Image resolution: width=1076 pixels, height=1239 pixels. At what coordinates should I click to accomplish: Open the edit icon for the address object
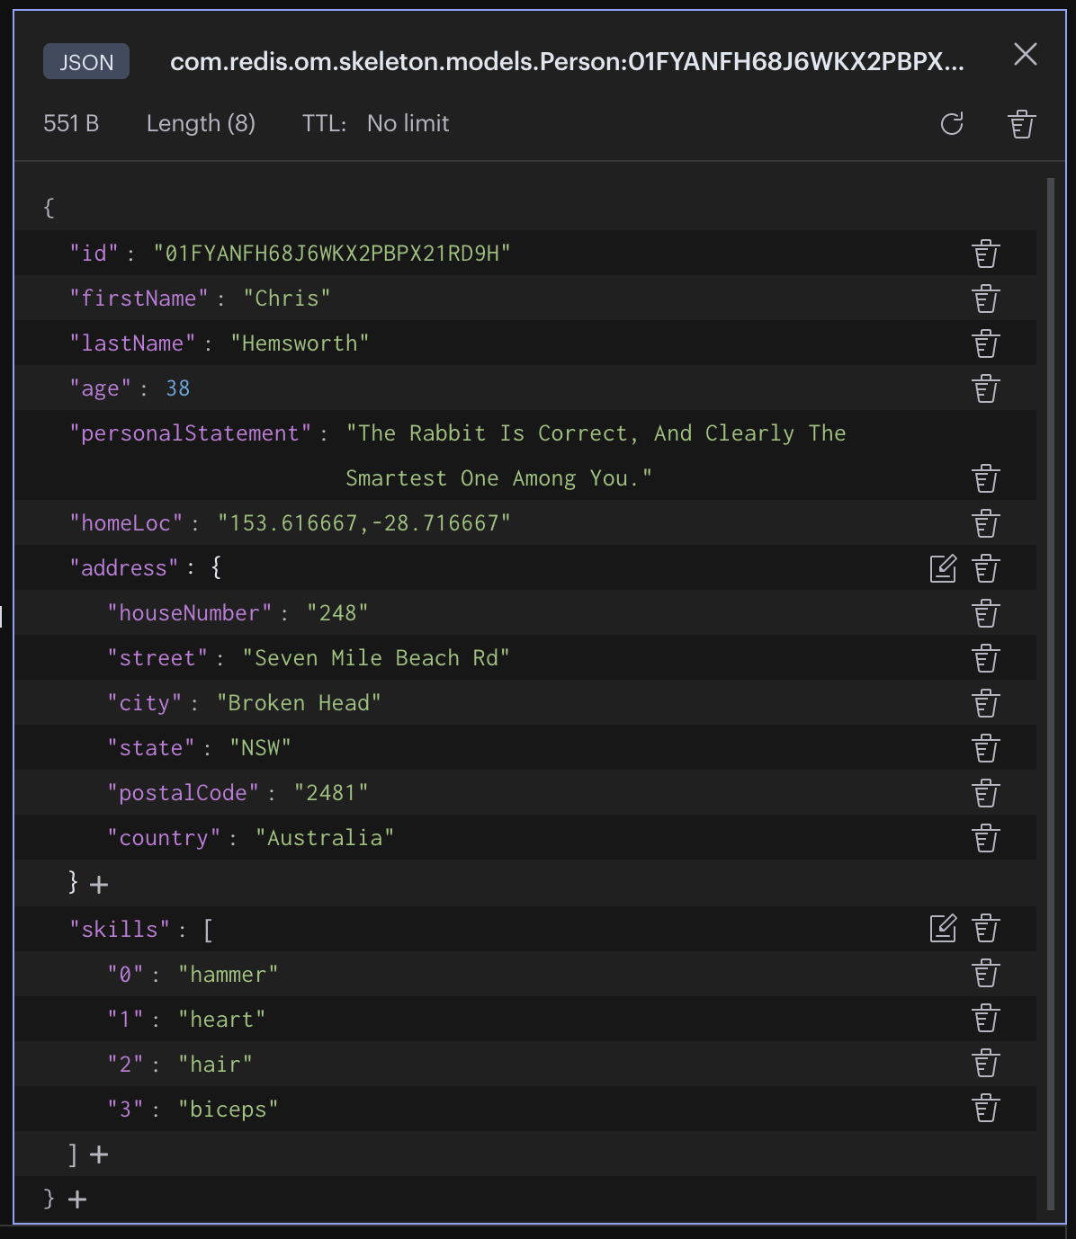pyautogui.click(x=942, y=567)
